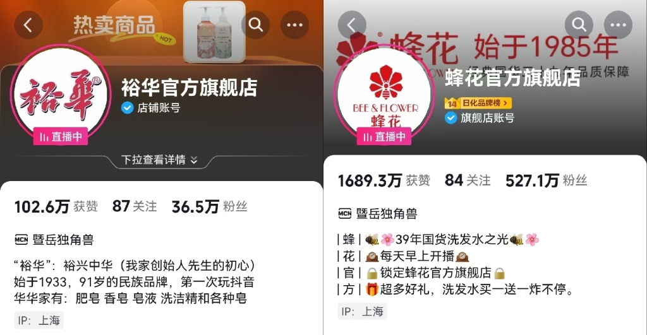Expand 下拉查看详情 chevron
The height and width of the screenshot is (335, 647).
(194, 160)
